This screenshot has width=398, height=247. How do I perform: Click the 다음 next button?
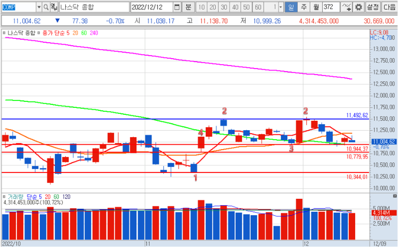tap(390, 7)
